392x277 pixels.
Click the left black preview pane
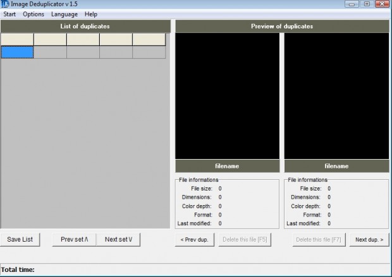coord(227,96)
